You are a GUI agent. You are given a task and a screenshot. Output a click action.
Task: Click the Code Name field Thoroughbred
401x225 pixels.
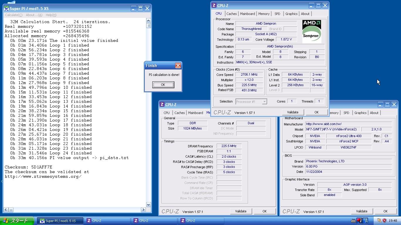tap(251, 29)
